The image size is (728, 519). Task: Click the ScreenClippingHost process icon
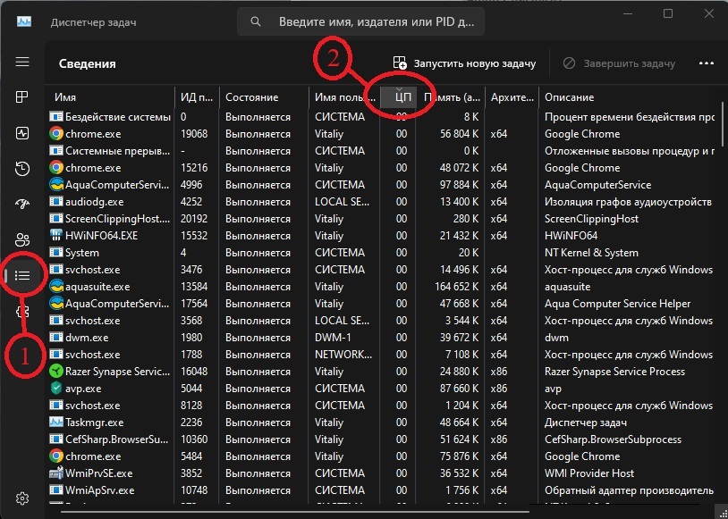56,219
